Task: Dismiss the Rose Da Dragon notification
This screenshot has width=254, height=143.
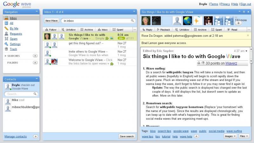Action: [248, 35]
